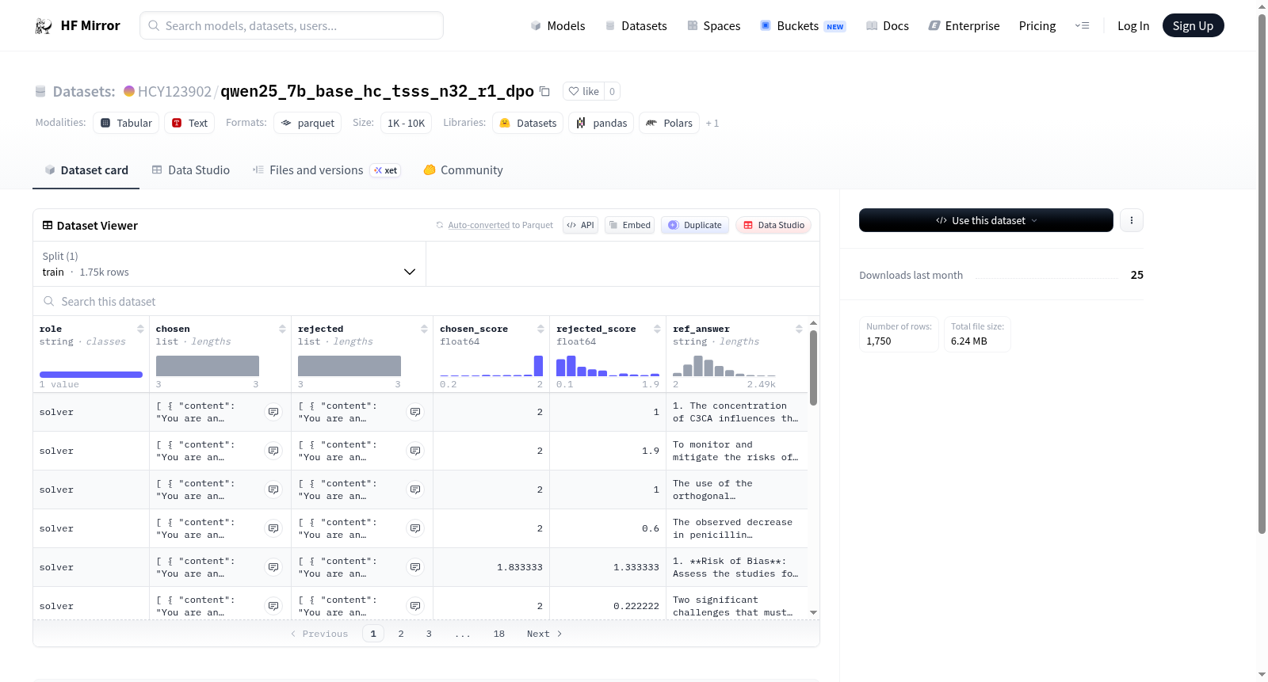
Task: Sort by the ref_answer column arrows
Action: (x=799, y=329)
